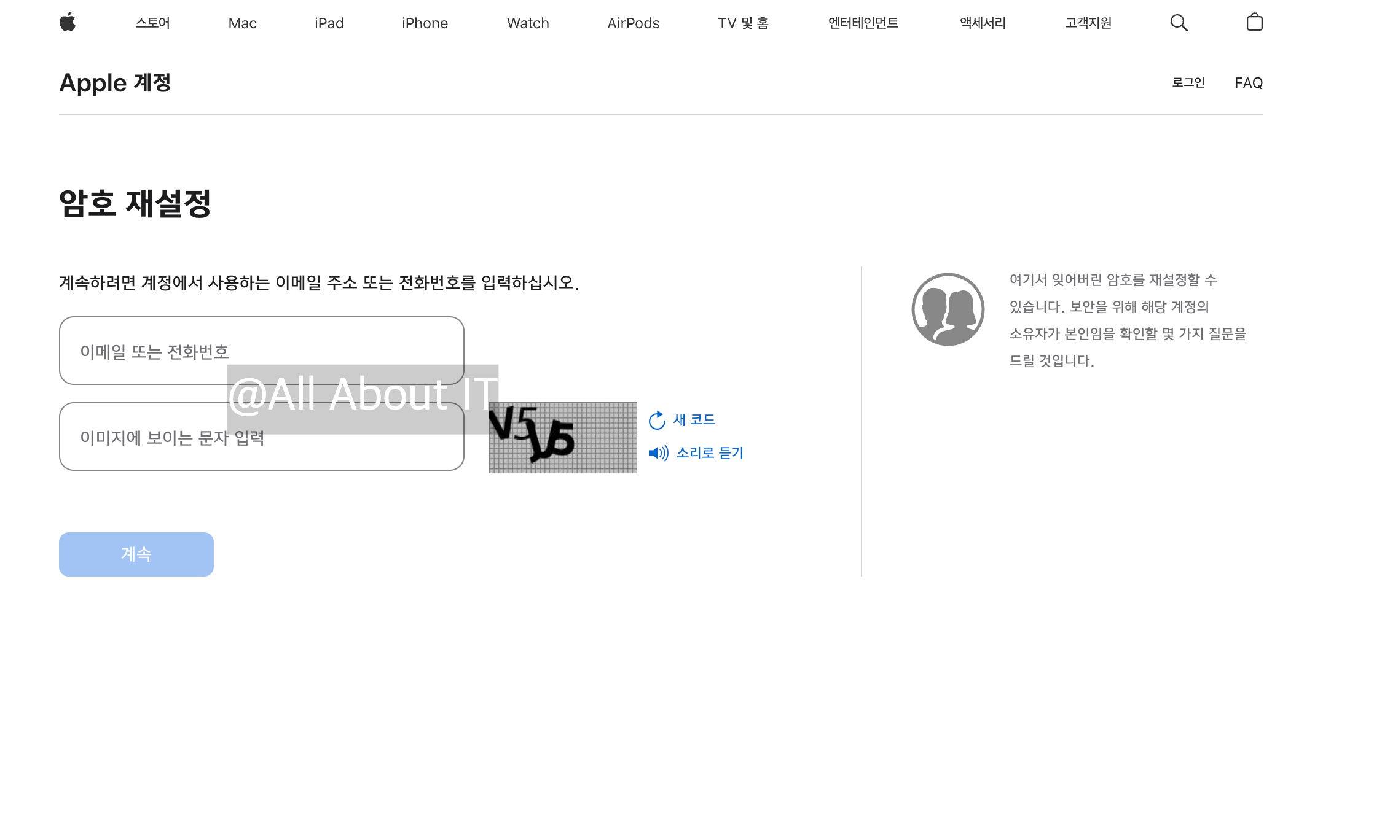Open the 스토어 menu item
Screen dimensions: 1374x835
[152, 23]
